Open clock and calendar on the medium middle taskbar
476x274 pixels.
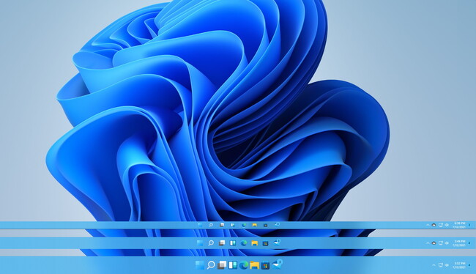pos(459,243)
